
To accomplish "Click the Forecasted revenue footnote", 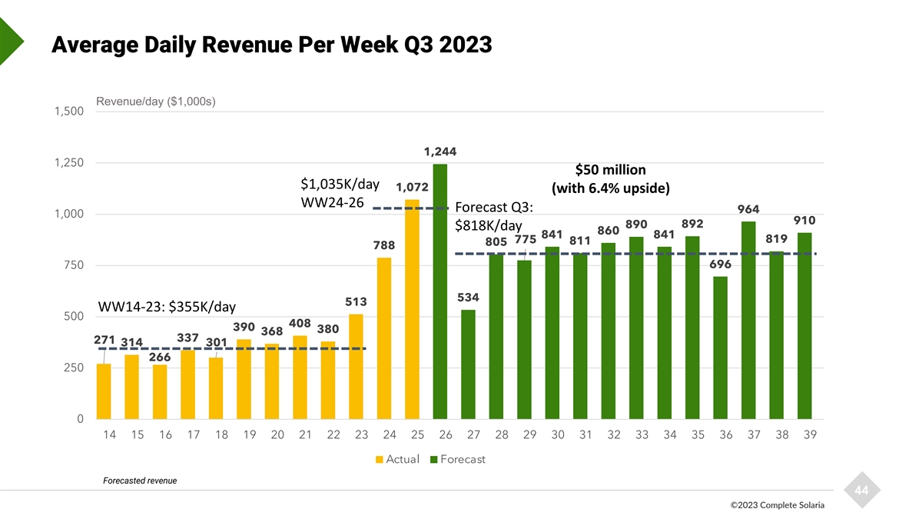I will click(x=140, y=481).
